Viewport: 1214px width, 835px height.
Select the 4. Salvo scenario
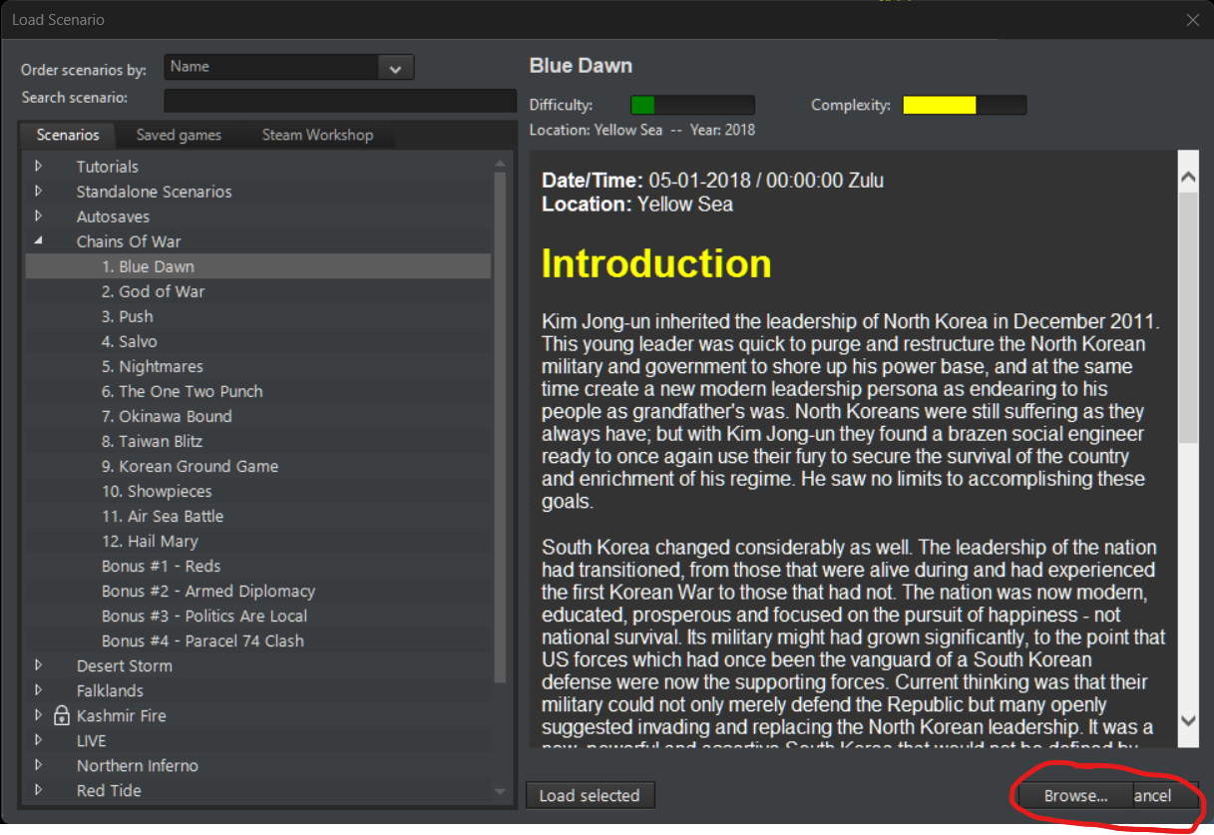(x=257, y=341)
